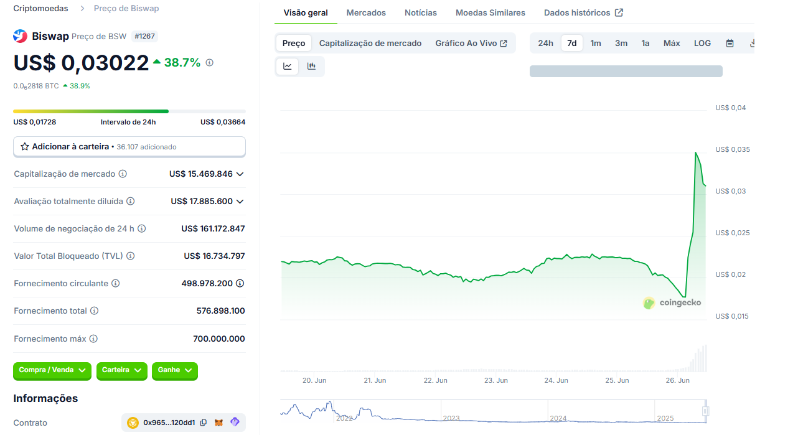This screenshot has width=798, height=435.
Task: Click the BNB chain icon in contract row
Action: [133, 423]
